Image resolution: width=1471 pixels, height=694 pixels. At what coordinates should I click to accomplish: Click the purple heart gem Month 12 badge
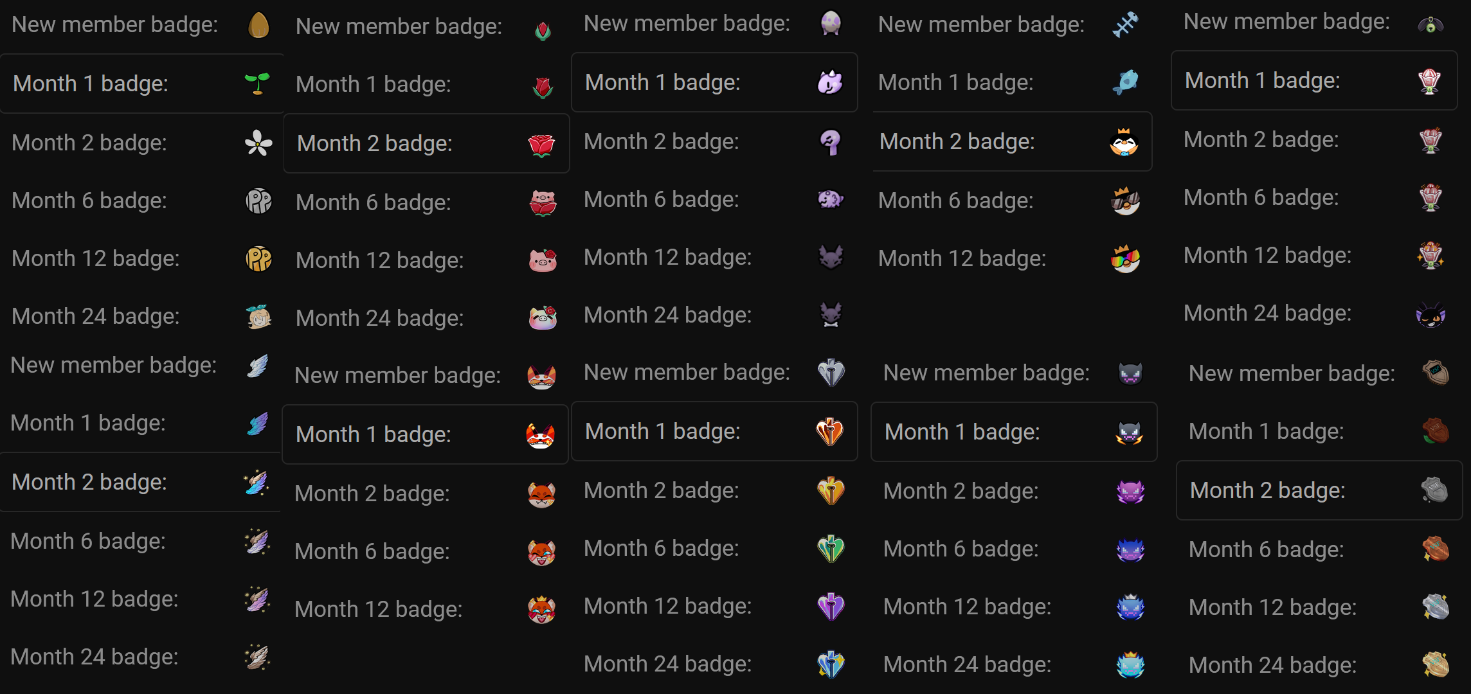click(831, 607)
